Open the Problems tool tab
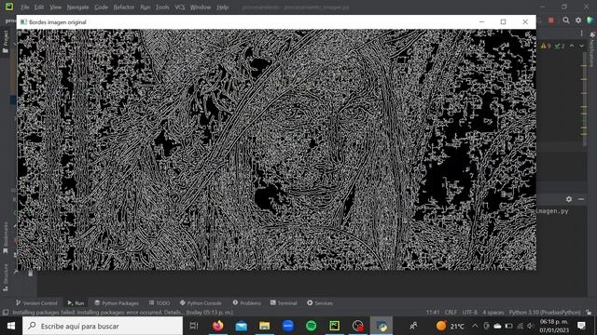Image resolution: width=597 pixels, height=335 pixels. [x=246, y=303]
